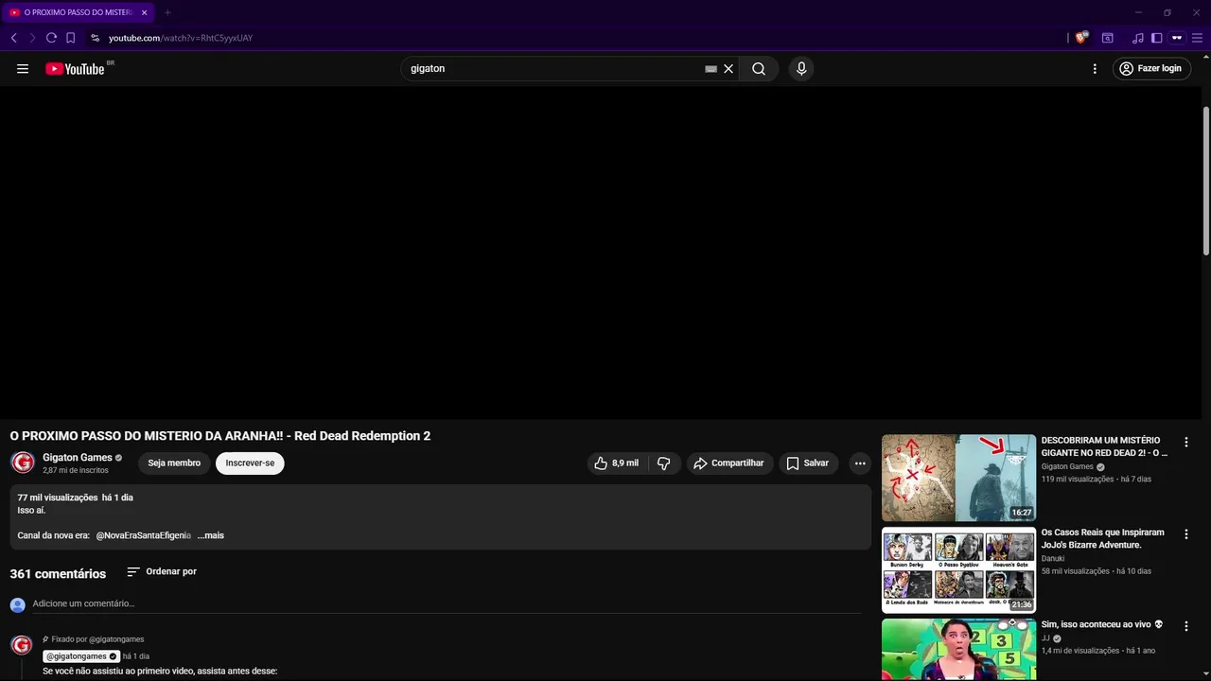Screen dimensions: 1211x681
Task: Open options for 'Os Casos Reais' video
Action: click(1186, 534)
